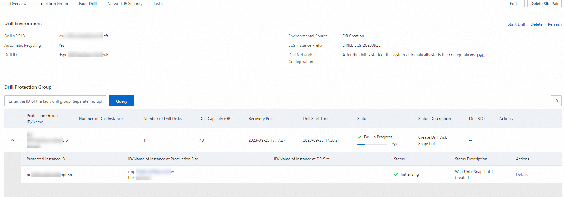
Task: Click ECS instance prefix DRILL_ECS_20230925_
Action: click(362, 45)
